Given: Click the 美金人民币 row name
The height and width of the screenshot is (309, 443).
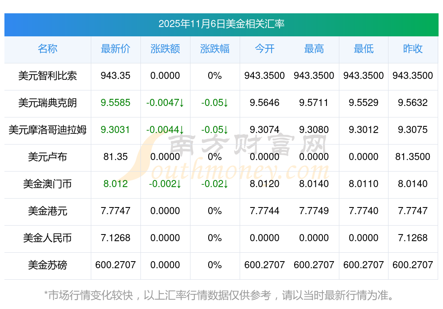Looking at the screenshot, I should [47, 238].
